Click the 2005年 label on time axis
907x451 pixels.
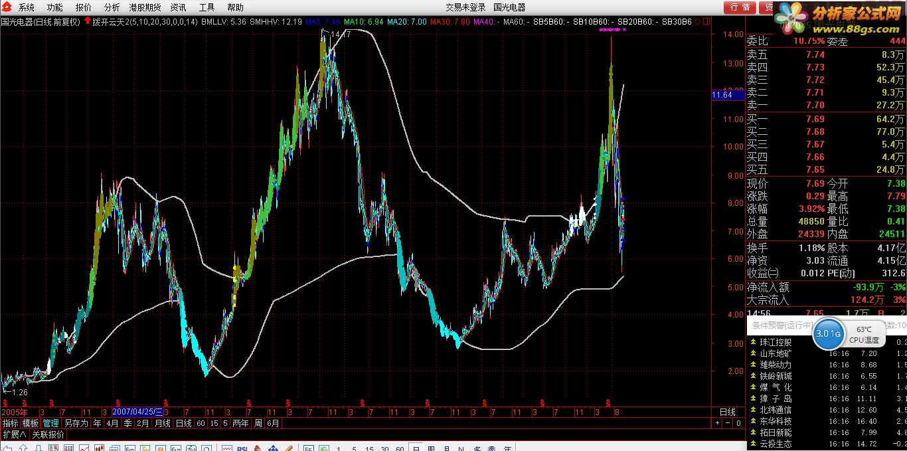pyautogui.click(x=14, y=412)
